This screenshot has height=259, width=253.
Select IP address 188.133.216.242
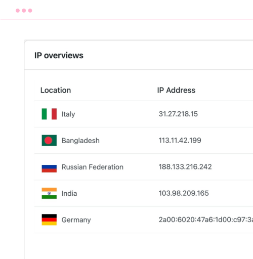185,167
